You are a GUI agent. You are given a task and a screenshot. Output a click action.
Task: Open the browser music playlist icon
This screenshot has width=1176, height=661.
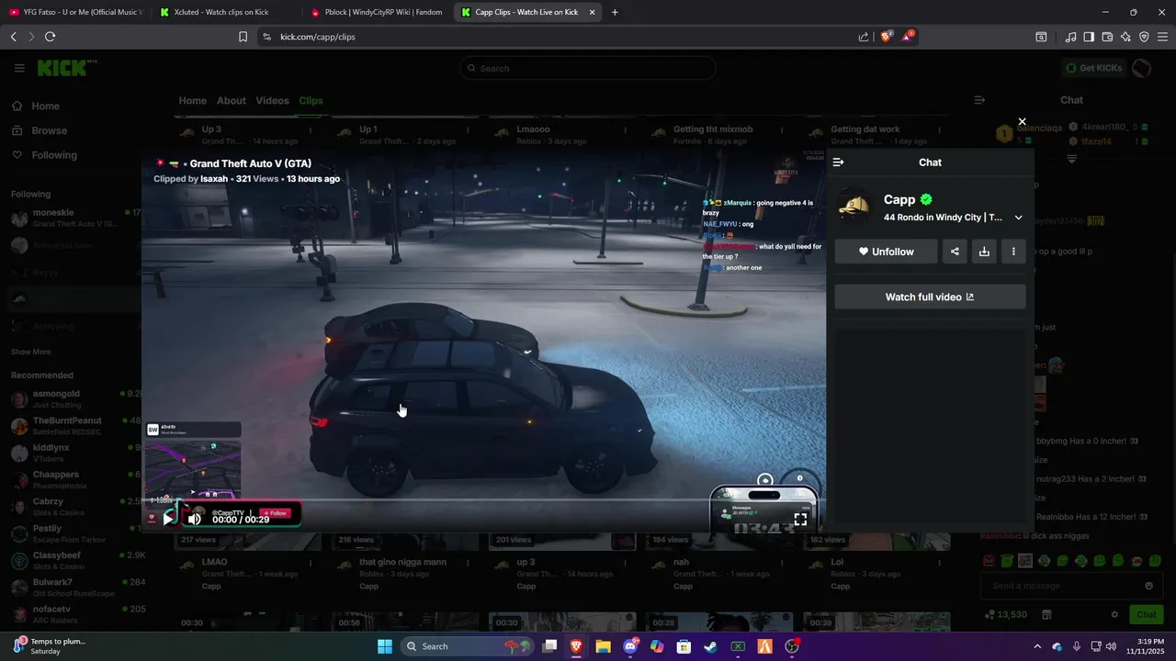pyautogui.click(x=1070, y=37)
